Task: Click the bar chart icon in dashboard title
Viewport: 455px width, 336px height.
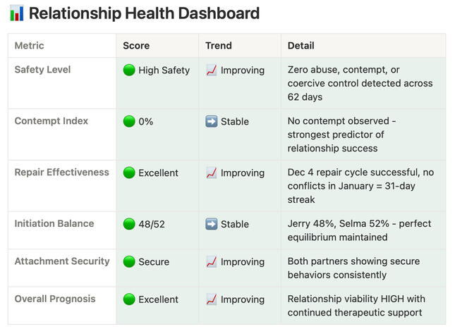Action: pos(17,13)
